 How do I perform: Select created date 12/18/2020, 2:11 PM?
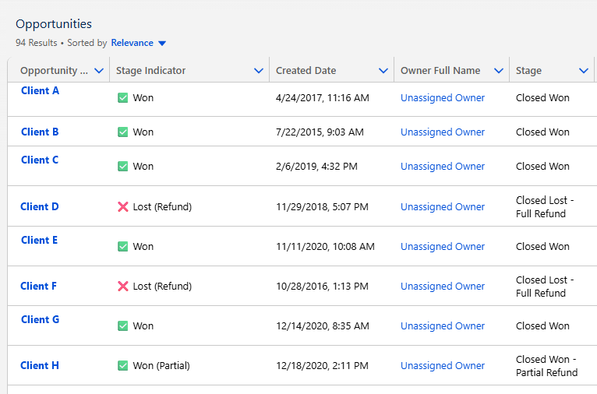322,366
